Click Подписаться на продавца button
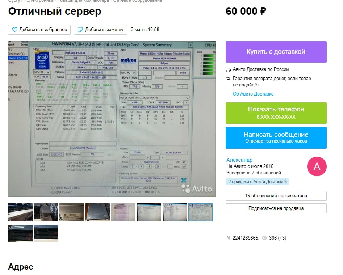Screen dimensions: 343x275 276,208
